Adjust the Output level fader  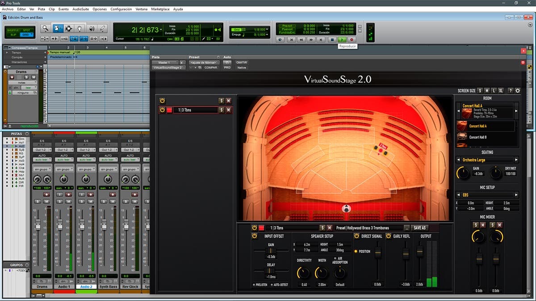(x=419, y=252)
